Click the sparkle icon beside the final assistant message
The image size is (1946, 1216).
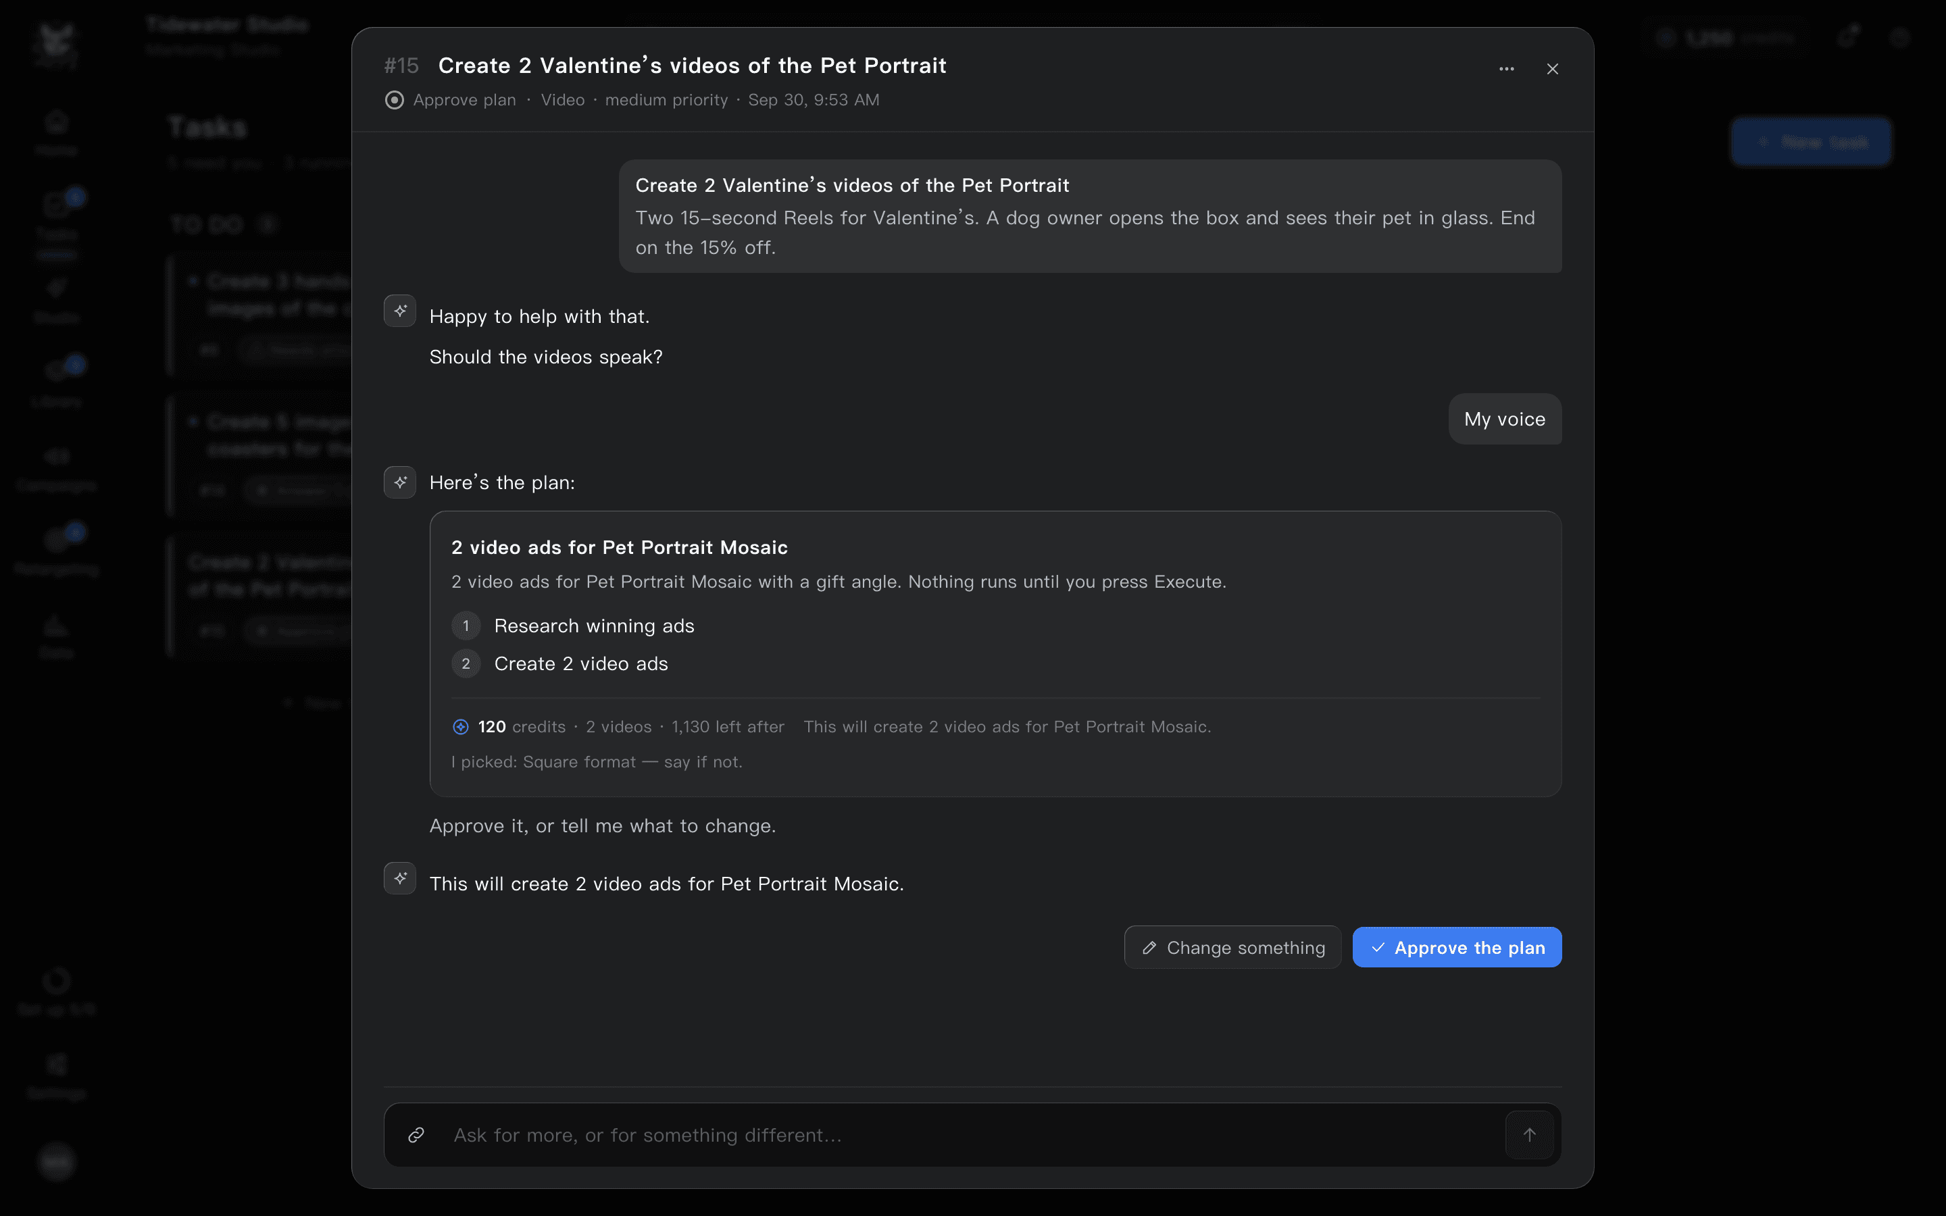[x=399, y=878]
